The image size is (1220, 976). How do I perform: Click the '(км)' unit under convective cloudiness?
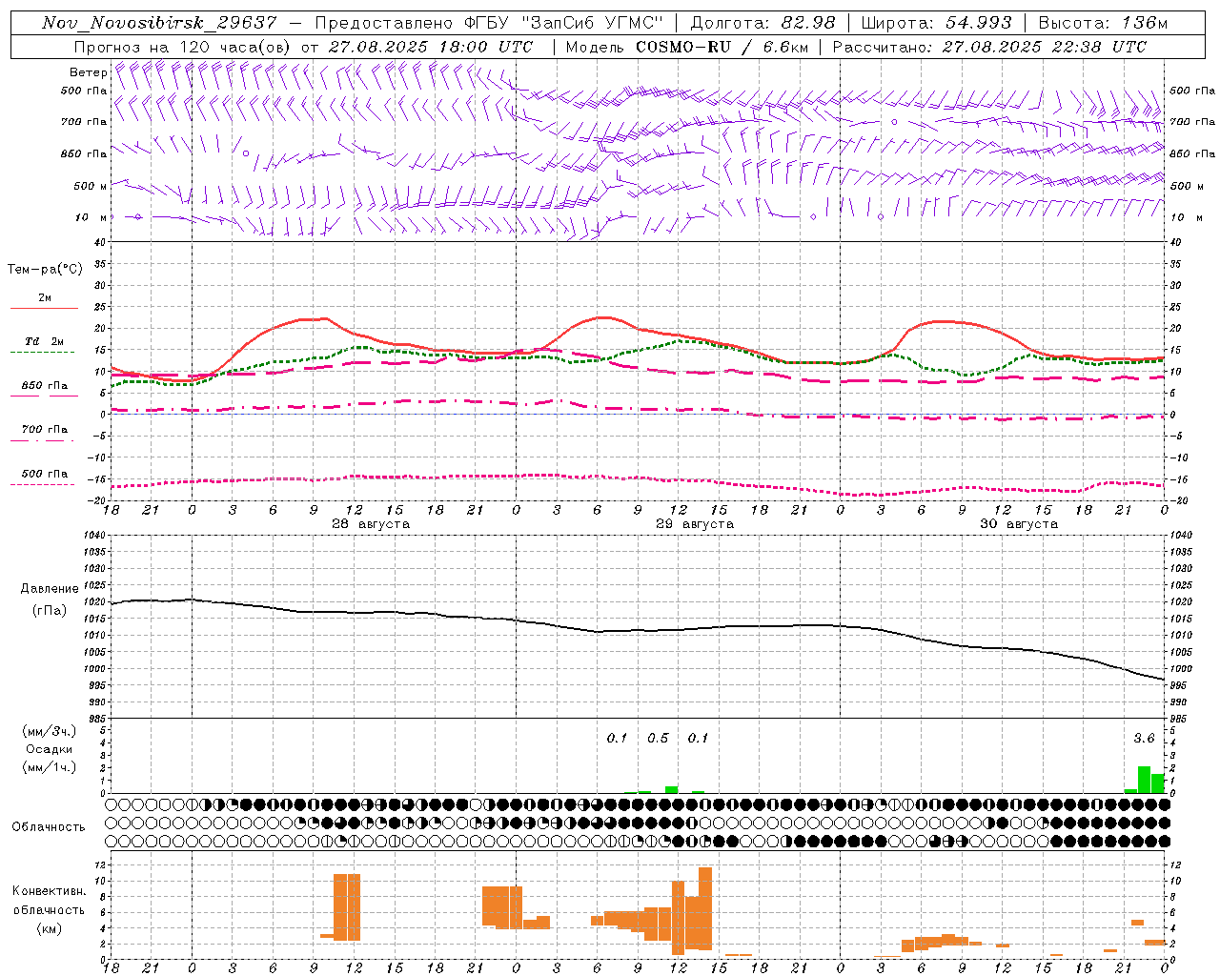click(x=50, y=928)
